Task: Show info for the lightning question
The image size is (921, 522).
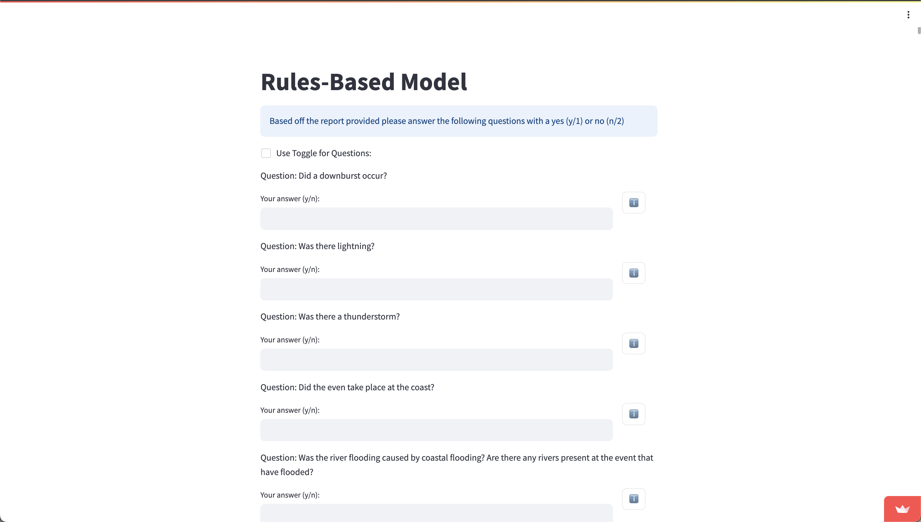Action: [x=633, y=273]
